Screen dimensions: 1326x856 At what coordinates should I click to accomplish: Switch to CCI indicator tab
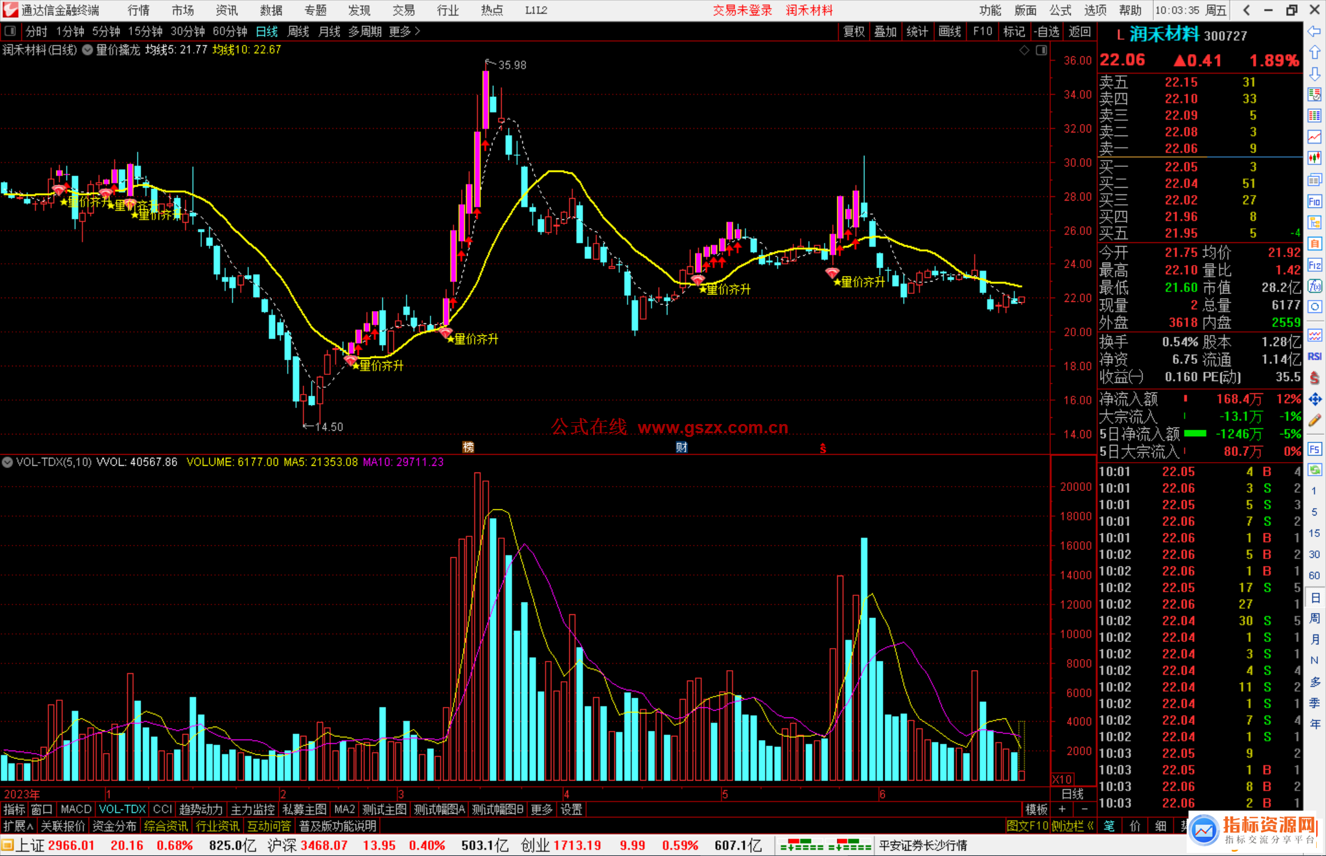point(162,810)
